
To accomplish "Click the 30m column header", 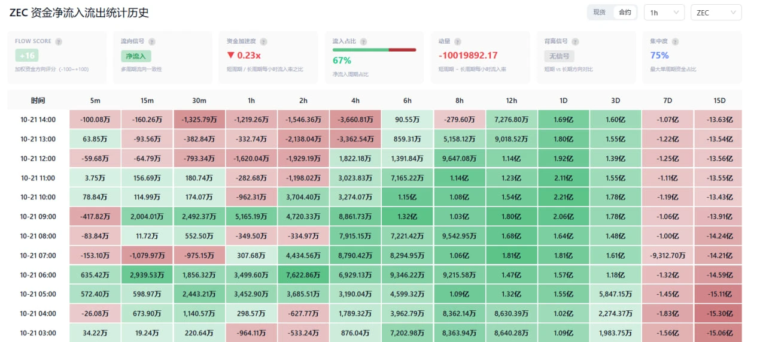I will 199,100.
